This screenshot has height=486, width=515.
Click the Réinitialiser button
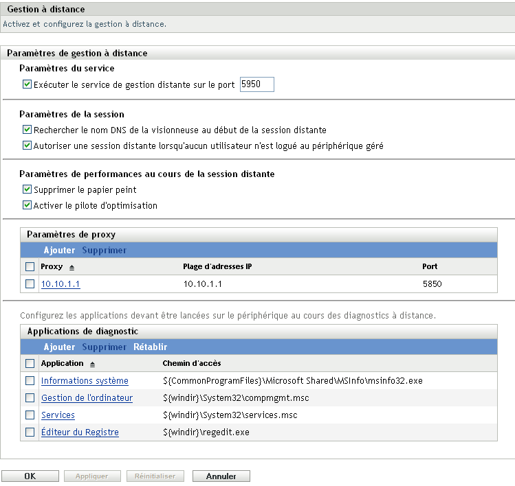[x=155, y=476]
